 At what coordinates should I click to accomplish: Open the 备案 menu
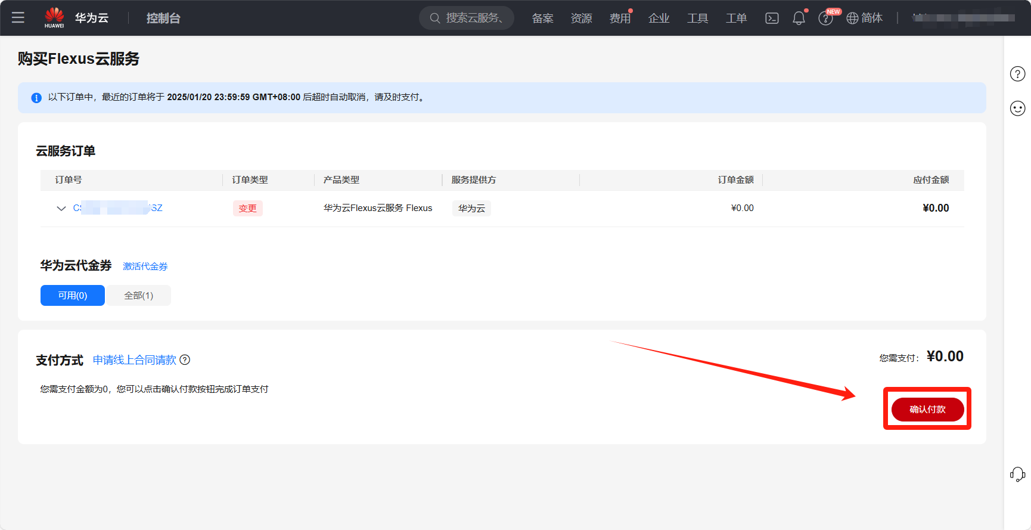542,18
